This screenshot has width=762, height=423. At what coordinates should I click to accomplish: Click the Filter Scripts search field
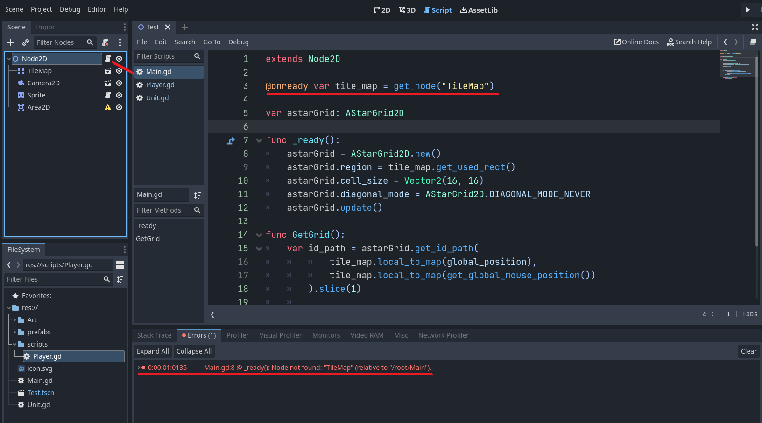point(166,56)
